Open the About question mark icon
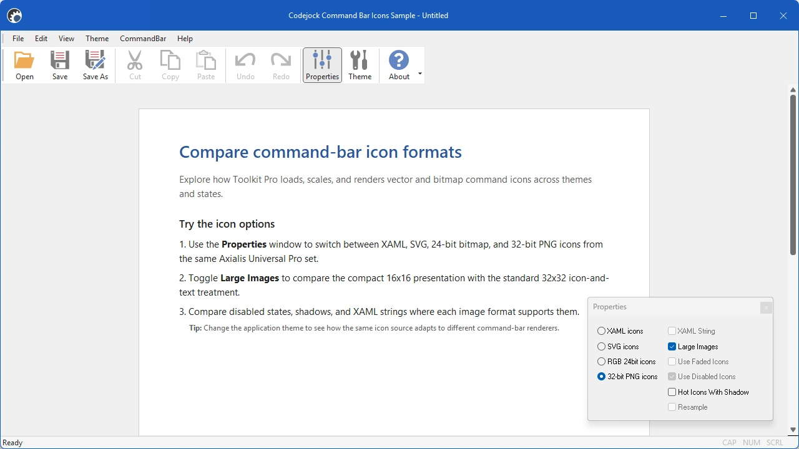The width and height of the screenshot is (799, 449). pos(399,60)
